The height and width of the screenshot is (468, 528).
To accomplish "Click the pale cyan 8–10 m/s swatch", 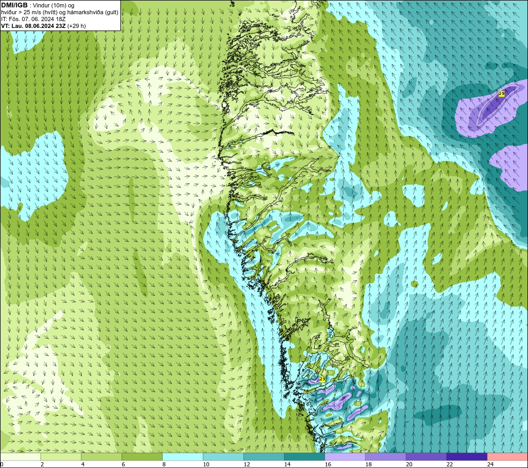I will tap(183, 457).
